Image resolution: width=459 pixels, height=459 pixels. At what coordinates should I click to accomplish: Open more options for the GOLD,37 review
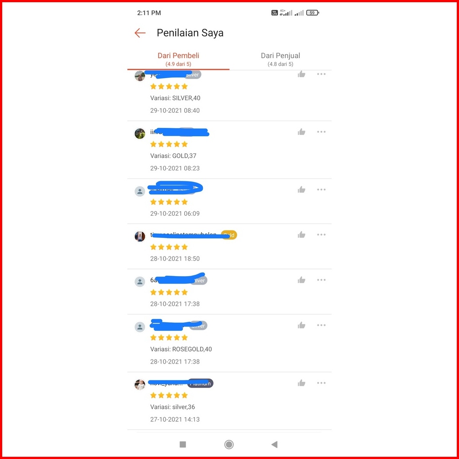pos(321,132)
